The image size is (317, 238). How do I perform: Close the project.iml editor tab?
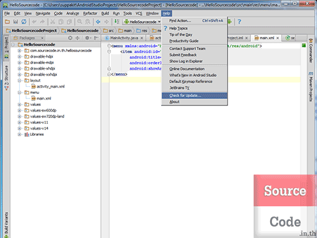tap(247, 38)
